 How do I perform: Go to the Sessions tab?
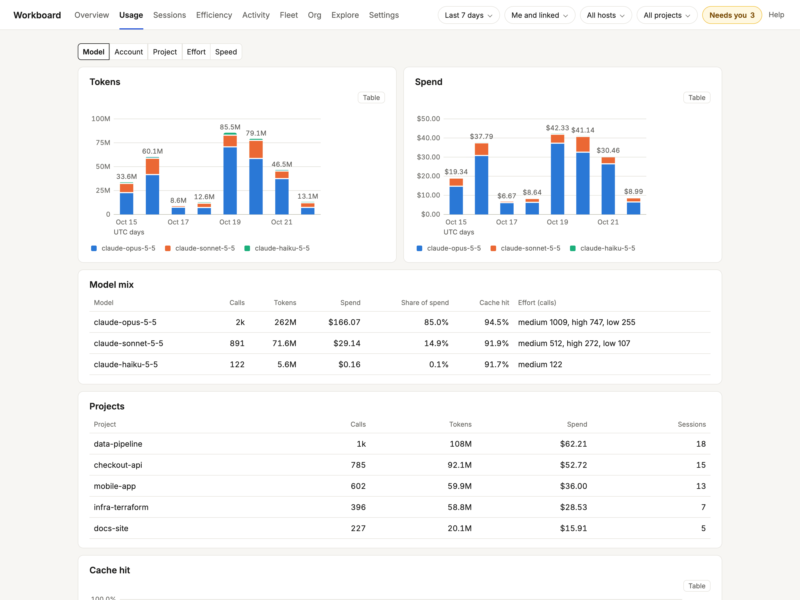click(x=169, y=15)
